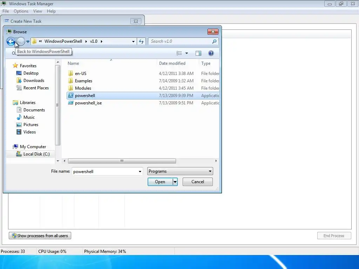This screenshot has height=269, width=359.
Task: Open the recent locations arrow beside Forward
Action: point(28,42)
